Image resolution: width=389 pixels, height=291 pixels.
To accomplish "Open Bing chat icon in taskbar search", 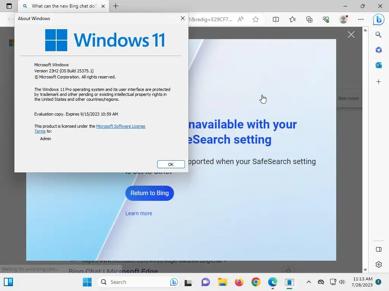I will [x=174, y=282].
